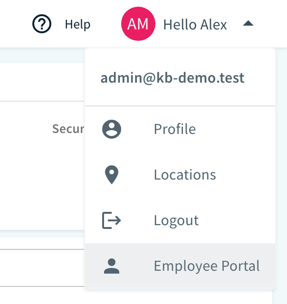Open Employee Portal menu entry
Screen dimensions: 287x304
click(180, 266)
